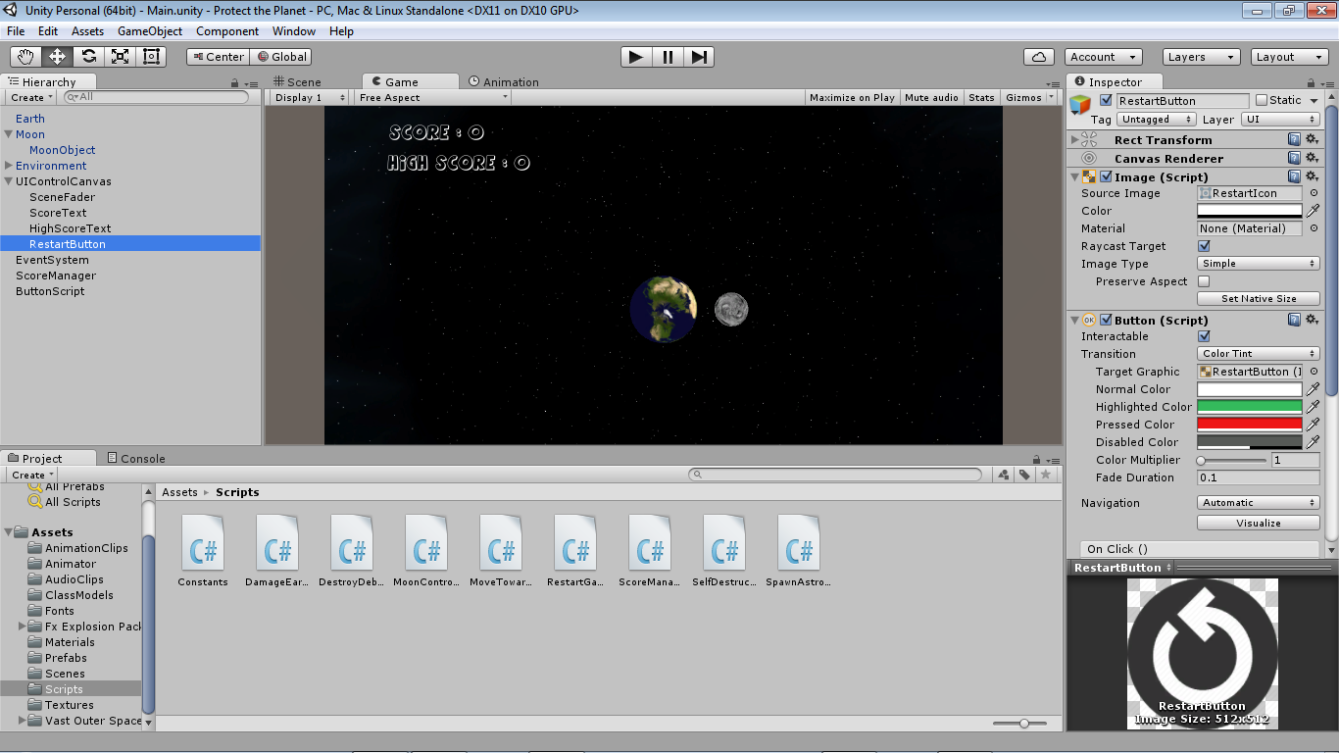Collapse the Moon hierarchy item
The height and width of the screenshot is (753, 1339).
[x=8, y=134]
